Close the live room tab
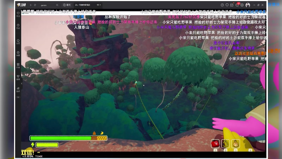This screenshot has height=159, width=282. [100, 5]
